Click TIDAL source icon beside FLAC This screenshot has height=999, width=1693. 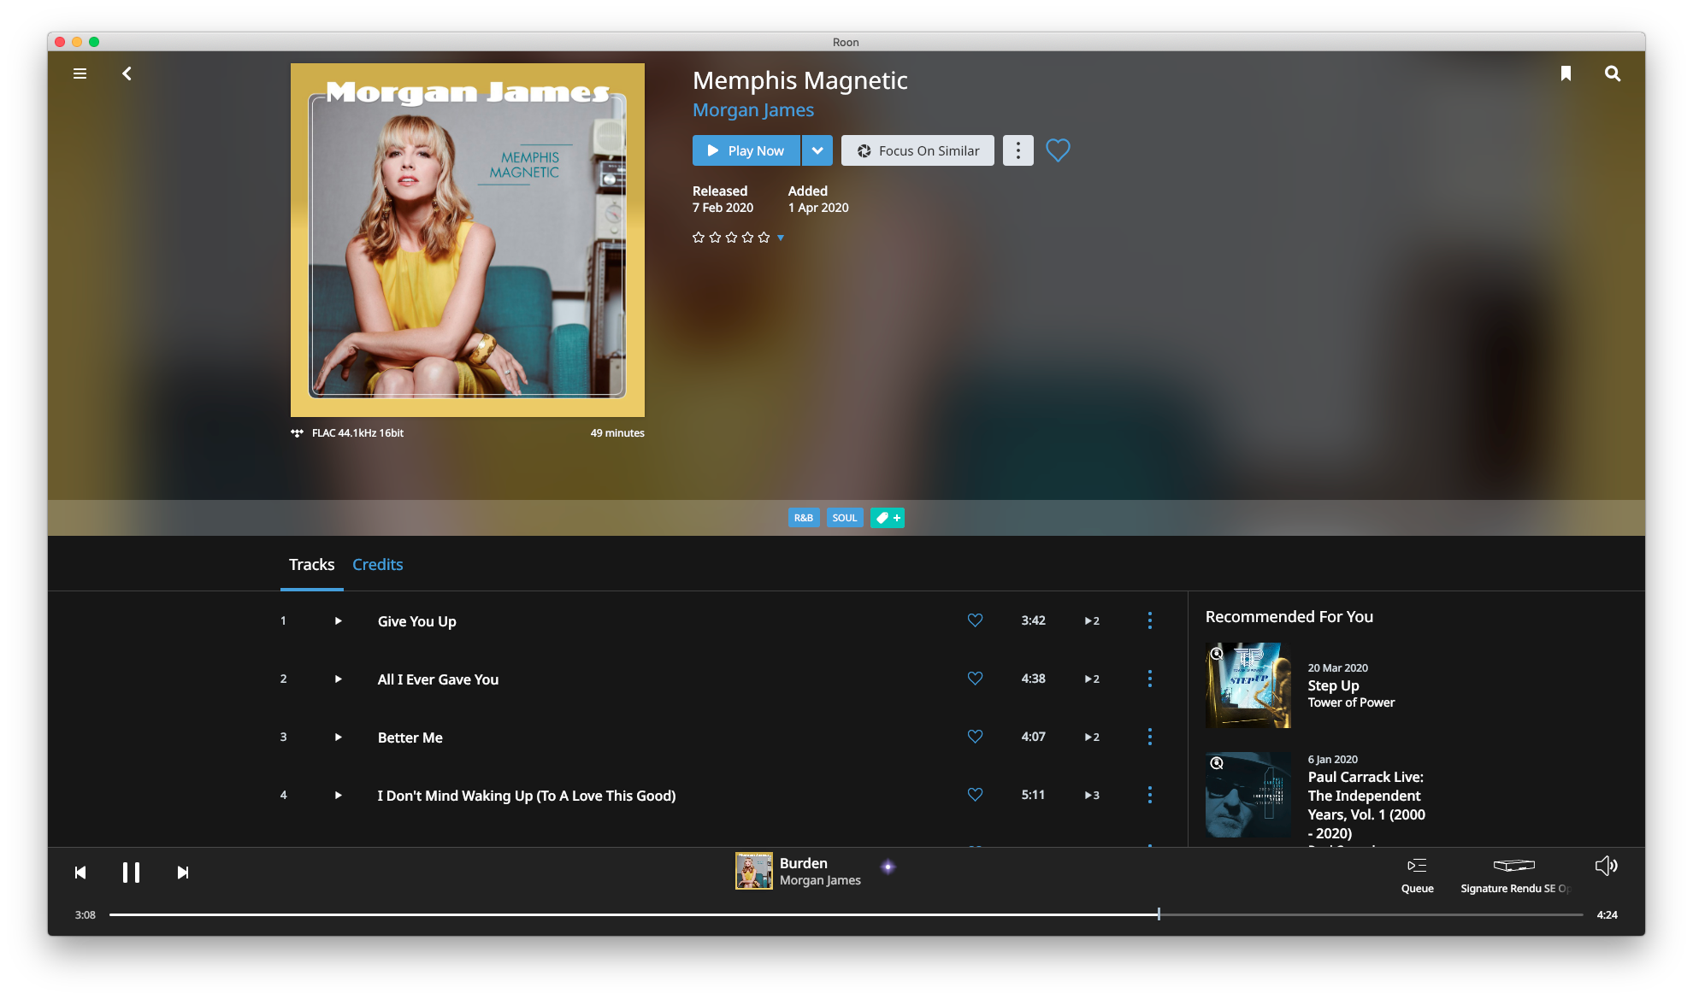297,433
